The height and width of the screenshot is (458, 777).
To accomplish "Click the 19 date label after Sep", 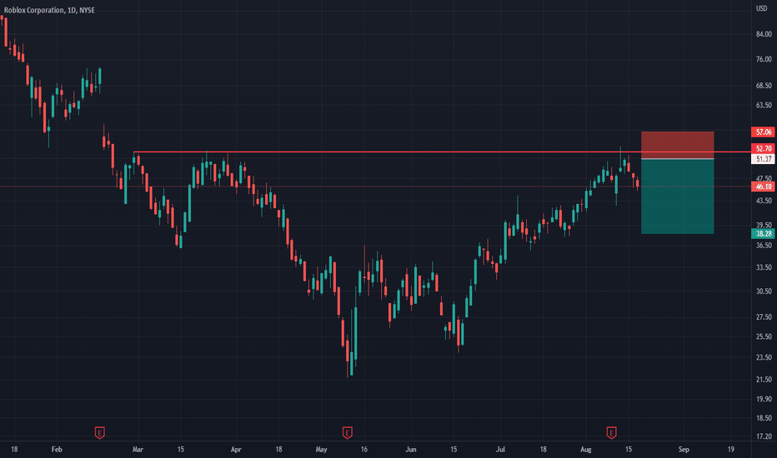I will tap(731, 450).
